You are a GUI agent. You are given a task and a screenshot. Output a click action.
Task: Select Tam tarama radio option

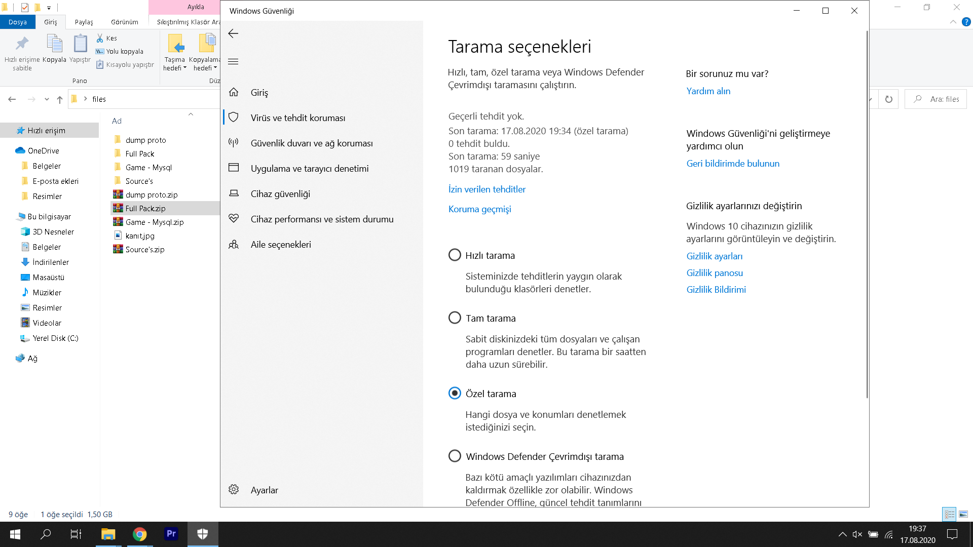tap(455, 318)
